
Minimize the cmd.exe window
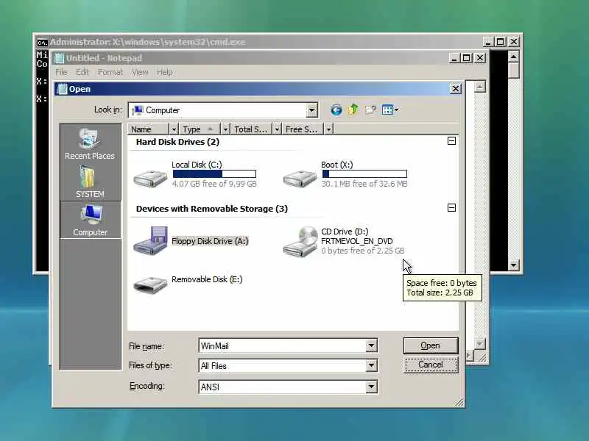pyautogui.click(x=487, y=42)
